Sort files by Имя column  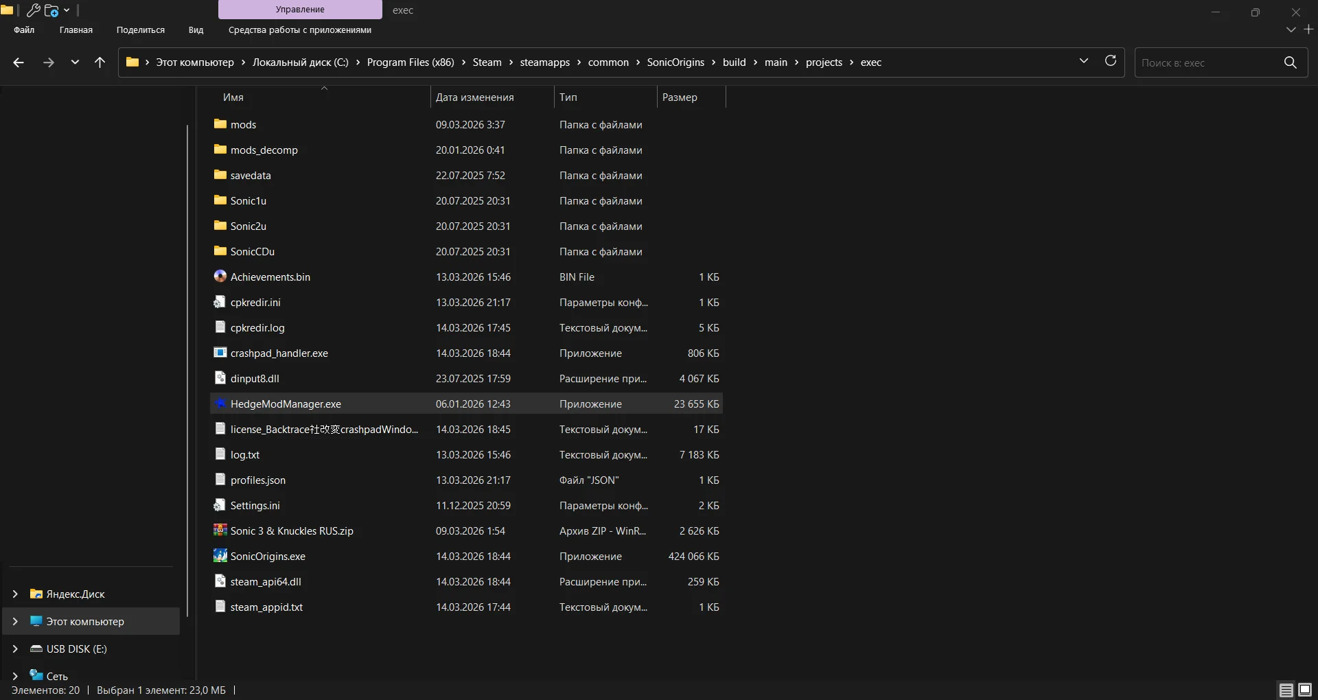(x=233, y=97)
